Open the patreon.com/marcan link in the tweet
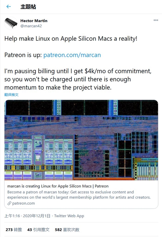 [72, 55]
